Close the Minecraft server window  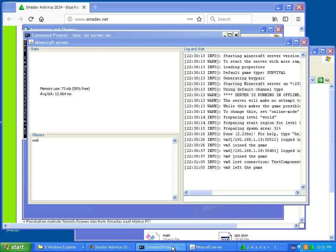coord(304,42)
